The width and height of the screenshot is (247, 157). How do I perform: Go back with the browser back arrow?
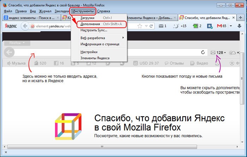[25, 26]
